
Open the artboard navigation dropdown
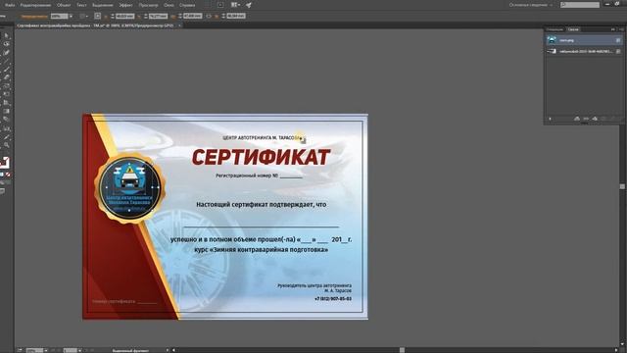click(x=79, y=351)
